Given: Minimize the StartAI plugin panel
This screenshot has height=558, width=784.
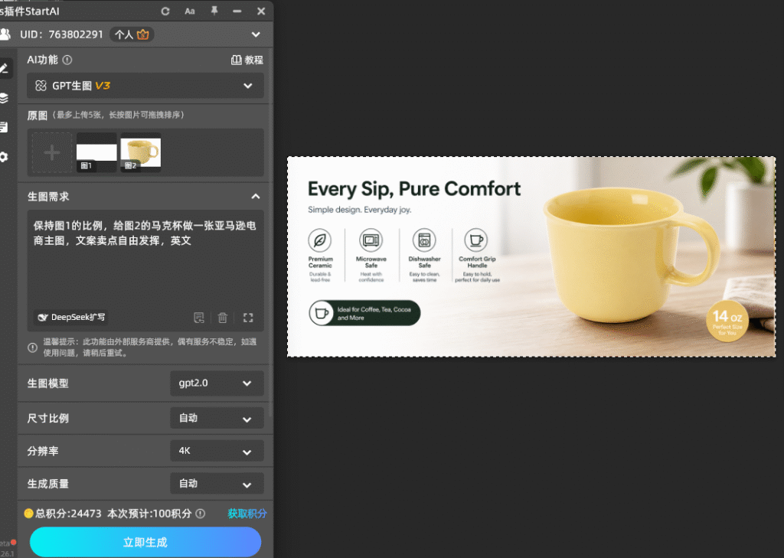Looking at the screenshot, I should (237, 11).
